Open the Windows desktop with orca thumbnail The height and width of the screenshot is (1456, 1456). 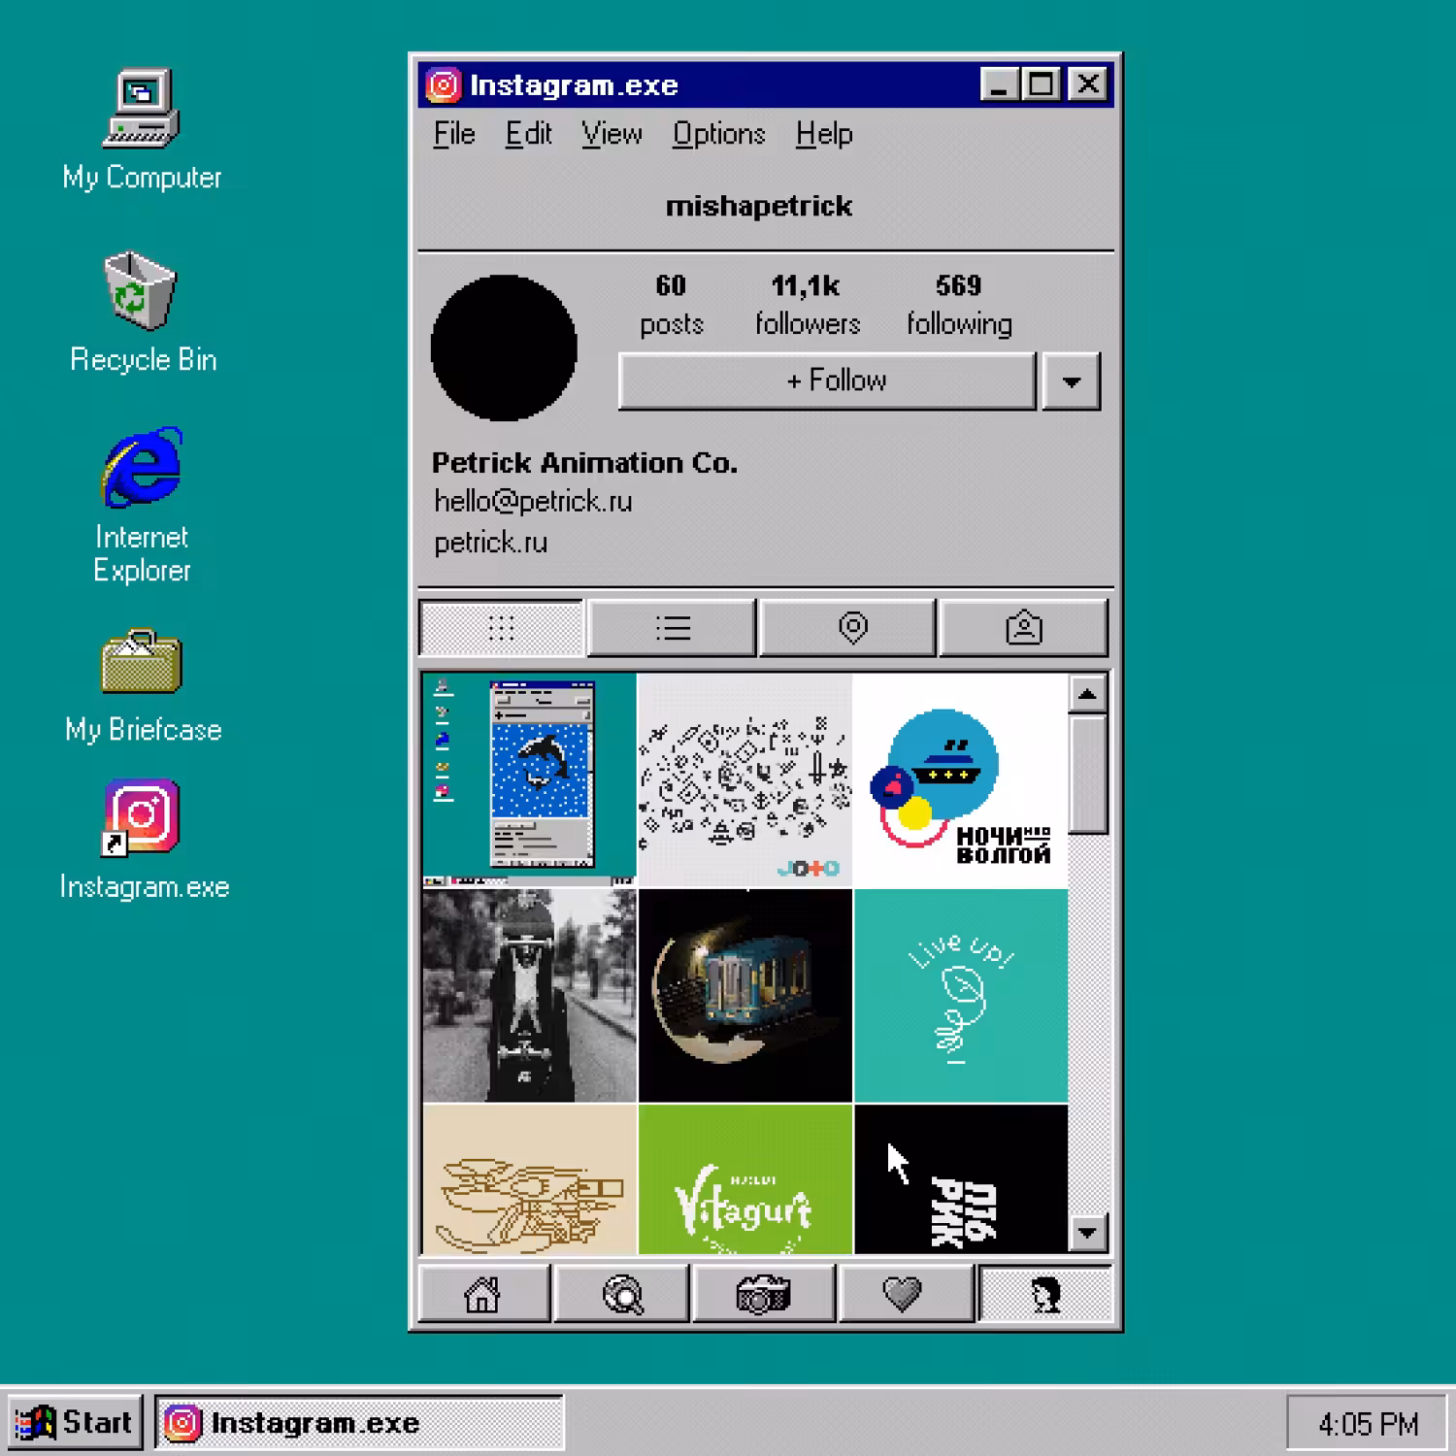[530, 780]
